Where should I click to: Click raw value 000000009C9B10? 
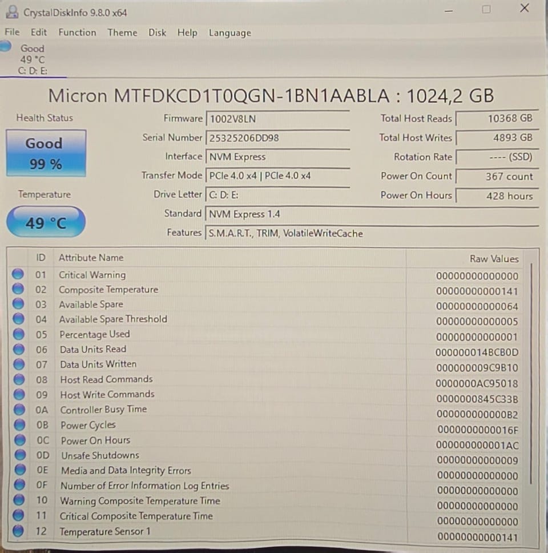[x=477, y=368]
